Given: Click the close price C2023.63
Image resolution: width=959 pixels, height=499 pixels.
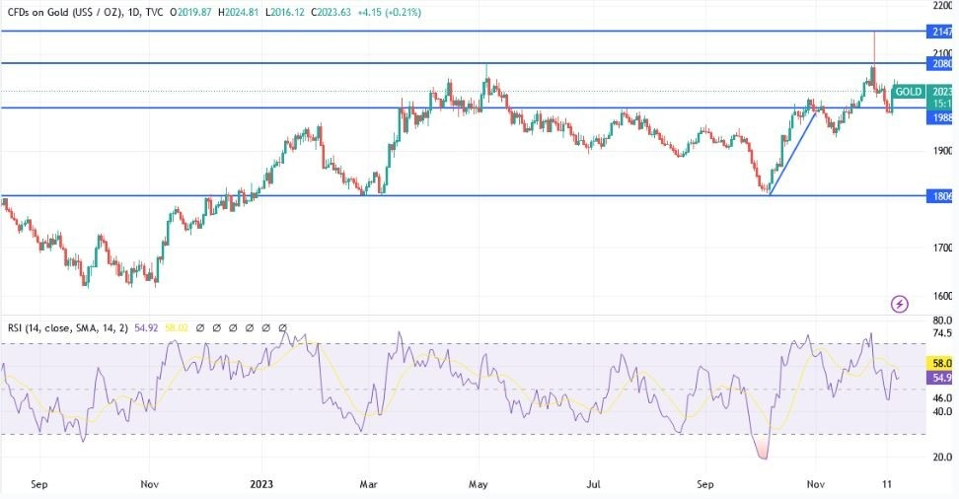Looking at the screenshot, I should point(331,12).
